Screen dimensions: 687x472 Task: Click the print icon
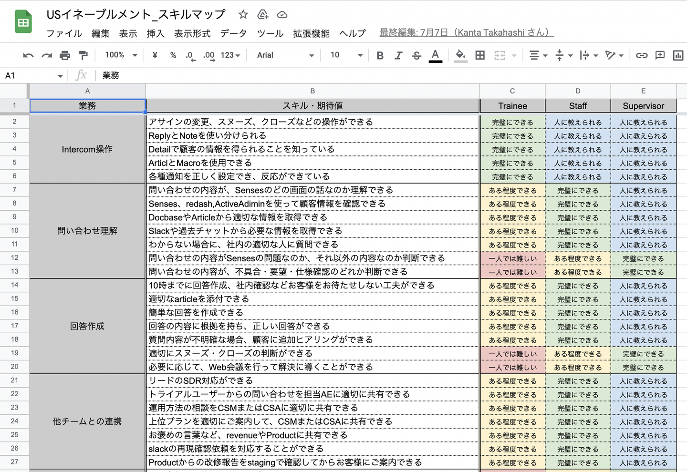point(65,55)
